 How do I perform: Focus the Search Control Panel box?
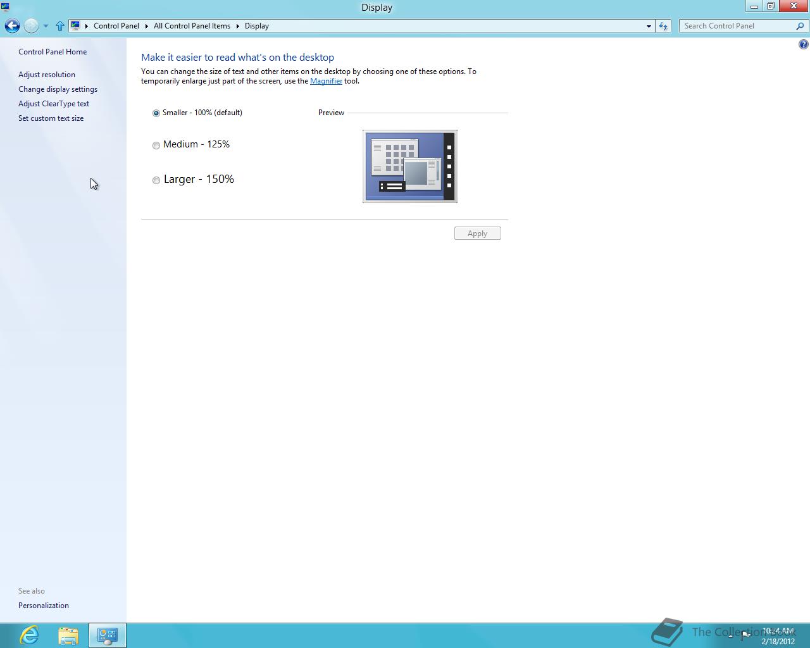tap(737, 26)
